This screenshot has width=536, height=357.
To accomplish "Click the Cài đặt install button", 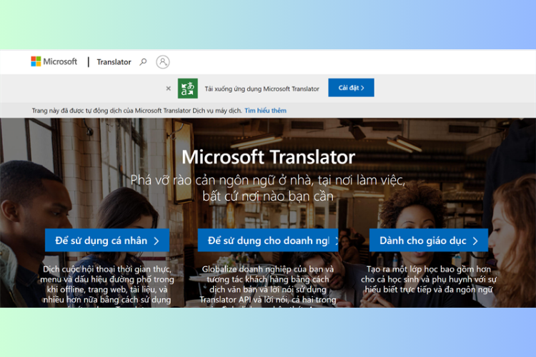I will tap(351, 88).
